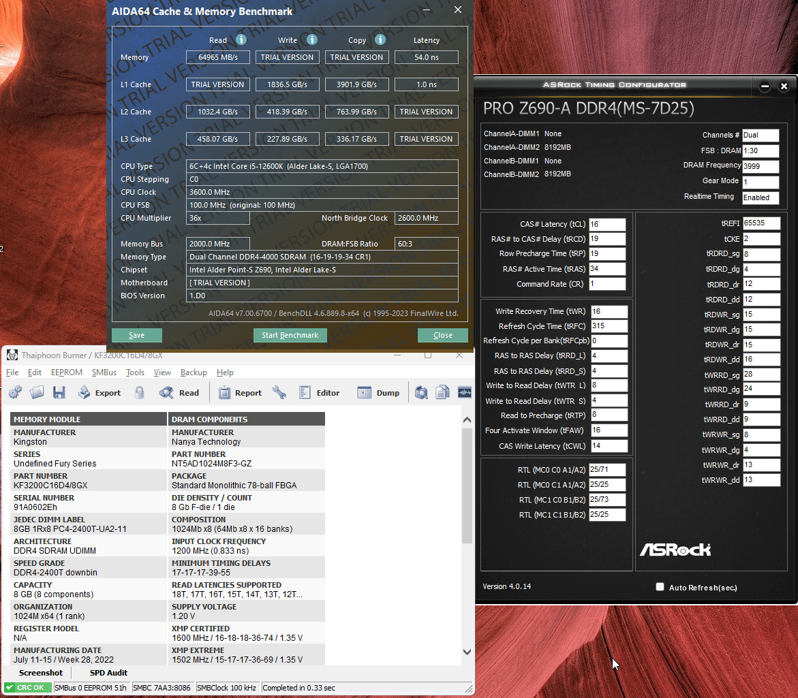Open the Backup menu

(x=194, y=372)
